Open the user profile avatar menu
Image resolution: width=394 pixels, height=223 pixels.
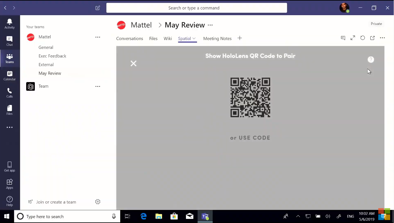(344, 8)
